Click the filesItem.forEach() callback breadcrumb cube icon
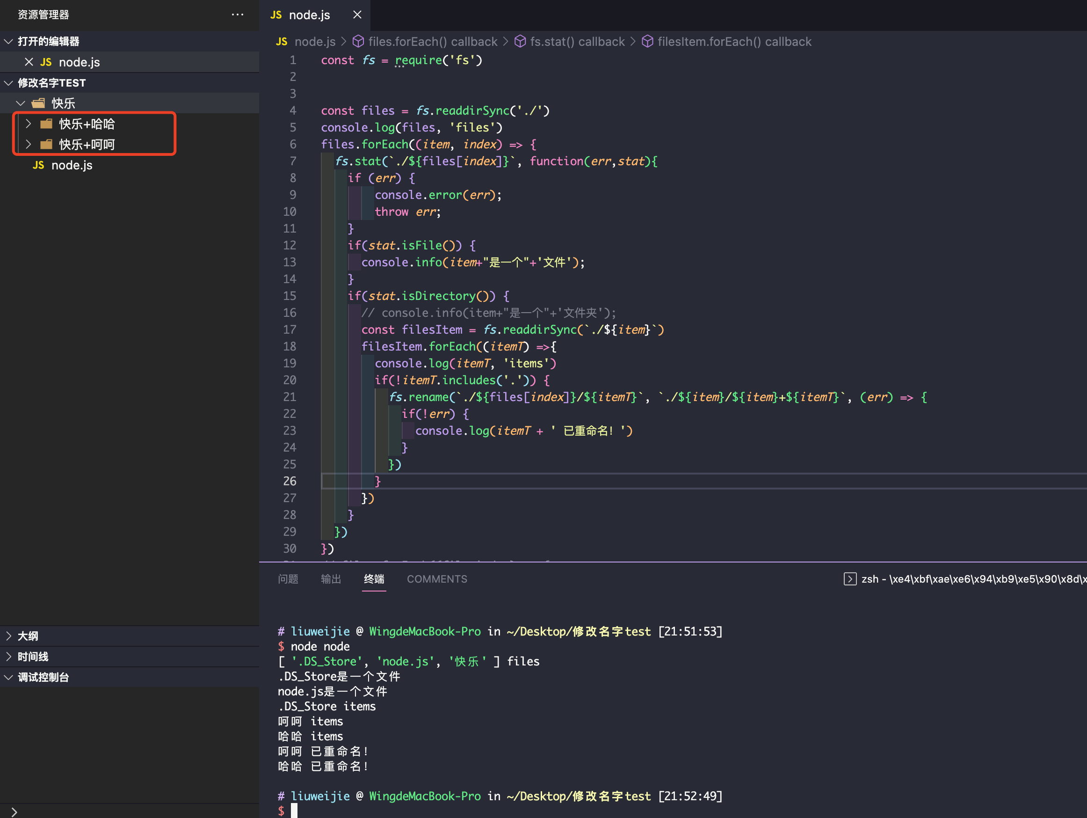 tap(647, 42)
